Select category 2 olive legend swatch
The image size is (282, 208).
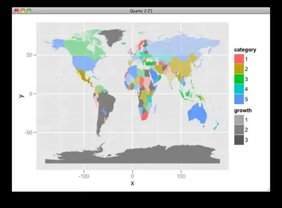[239, 69]
